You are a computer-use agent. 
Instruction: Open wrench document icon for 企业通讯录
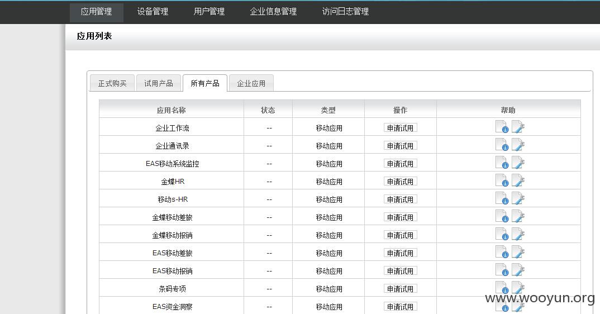(x=518, y=145)
